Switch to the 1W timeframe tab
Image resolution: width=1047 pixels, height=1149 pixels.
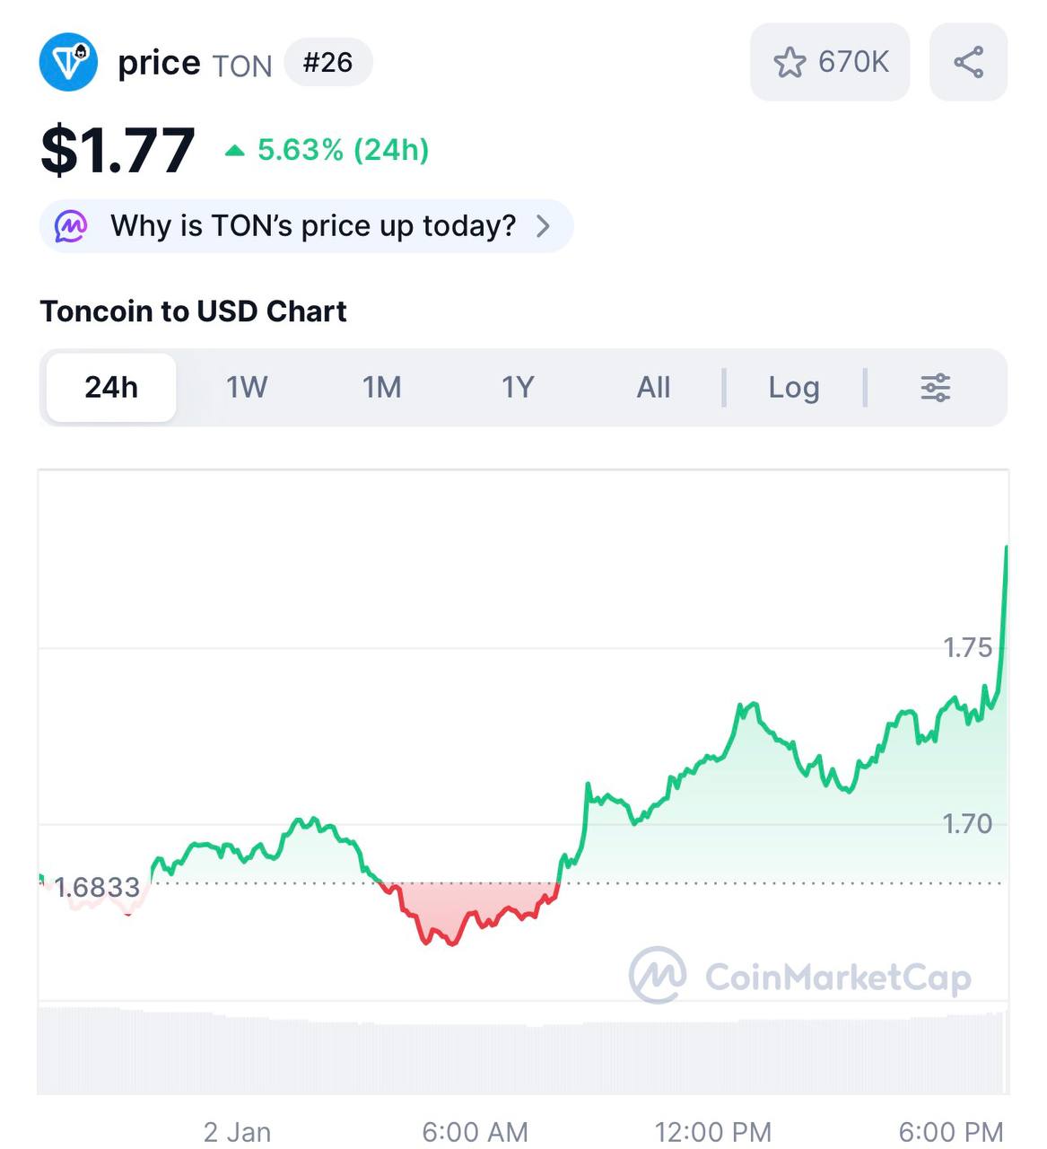pyautogui.click(x=247, y=388)
